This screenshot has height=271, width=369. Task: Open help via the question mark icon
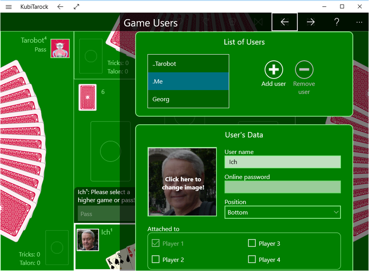[x=336, y=22]
